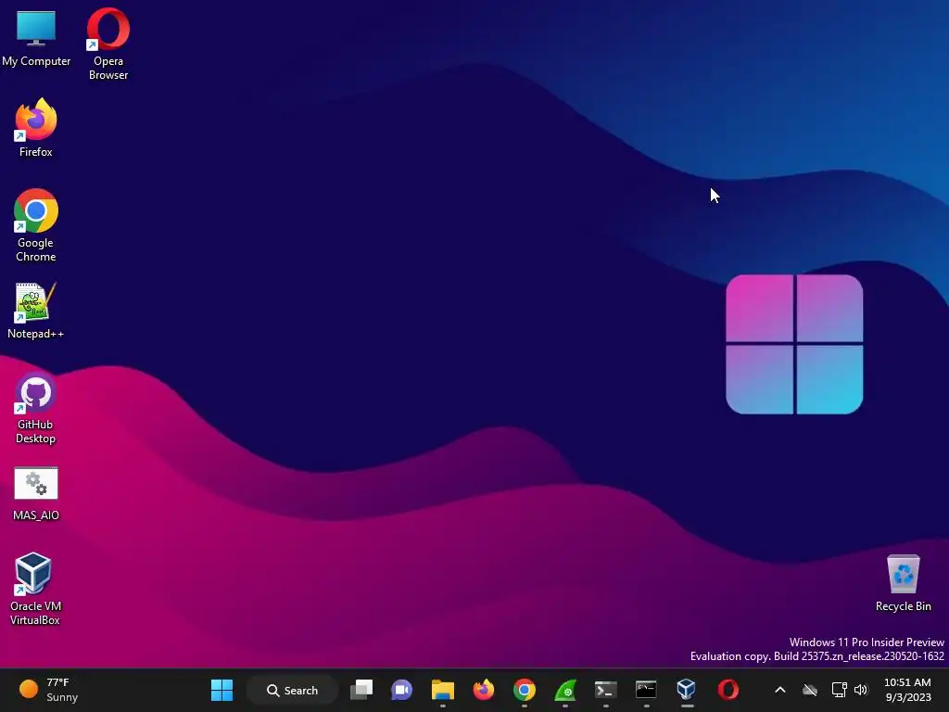The image size is (949, 712).
Task: Select the Recycle Bin desktop icon
Action: tap(903, 583)
